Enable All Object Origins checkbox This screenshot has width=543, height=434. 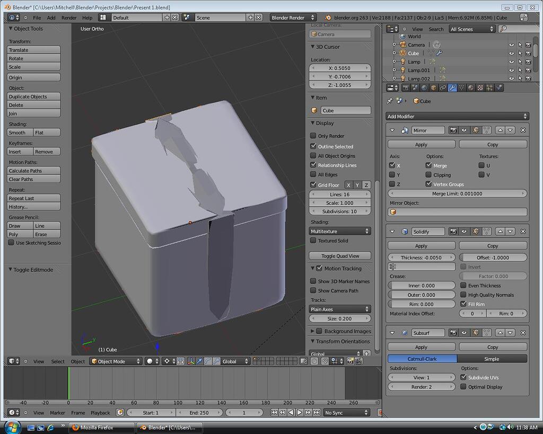(313, 156)
